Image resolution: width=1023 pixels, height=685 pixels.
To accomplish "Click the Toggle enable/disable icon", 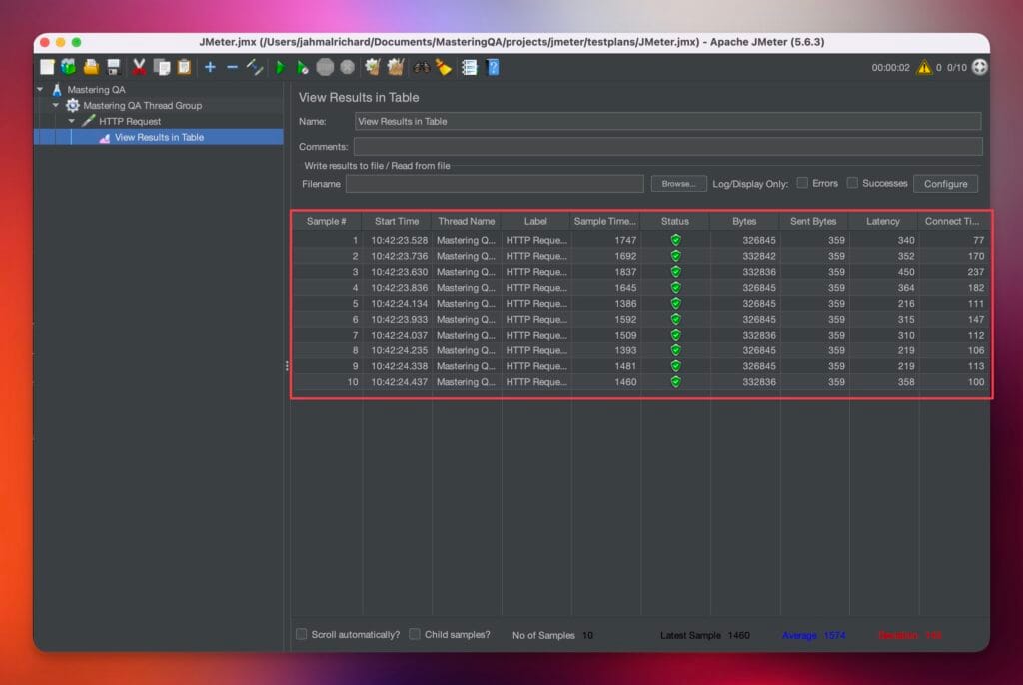I will (255, 67).
